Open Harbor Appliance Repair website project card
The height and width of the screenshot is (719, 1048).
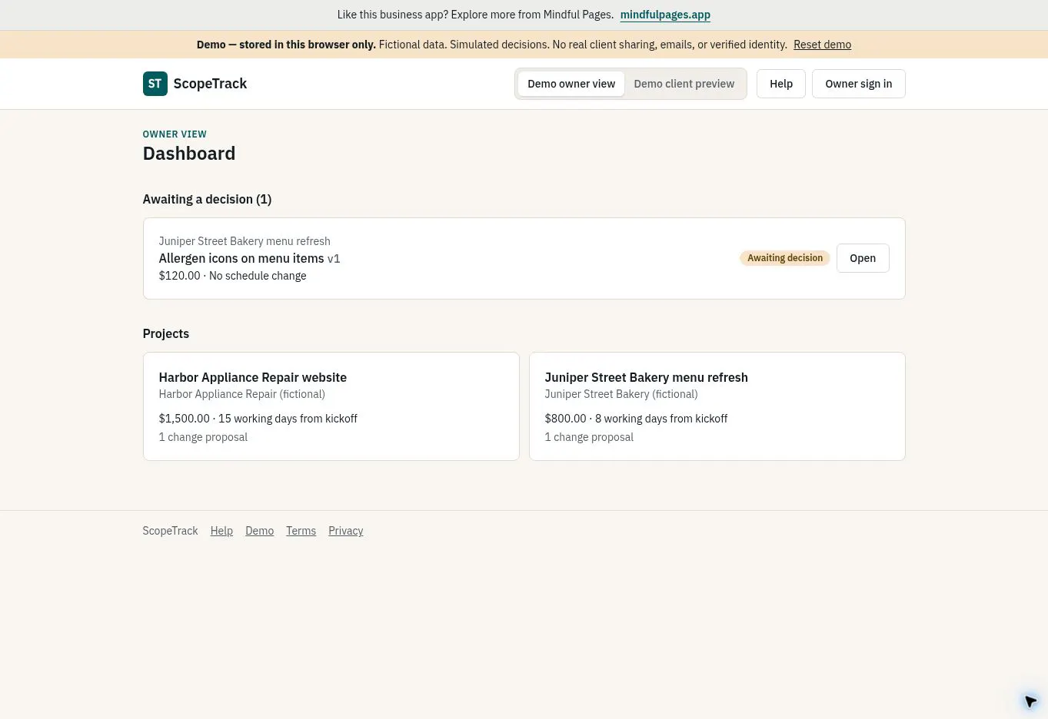331,406
